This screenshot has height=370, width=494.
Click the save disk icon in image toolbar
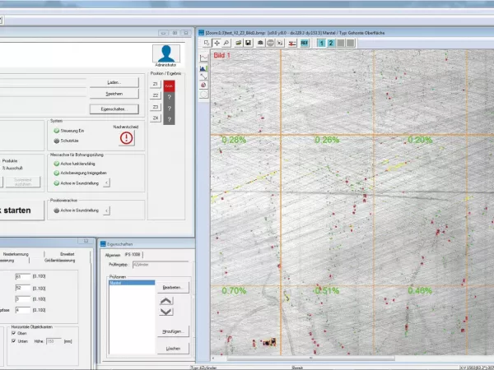click(x=249, y=42)
